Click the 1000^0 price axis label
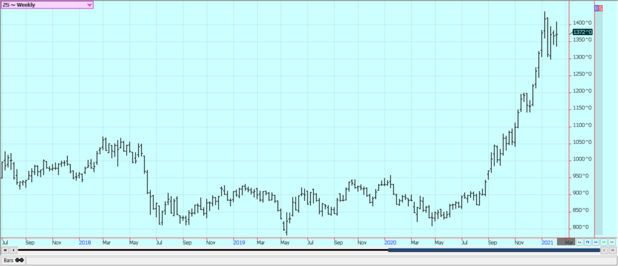 [582, 159]
